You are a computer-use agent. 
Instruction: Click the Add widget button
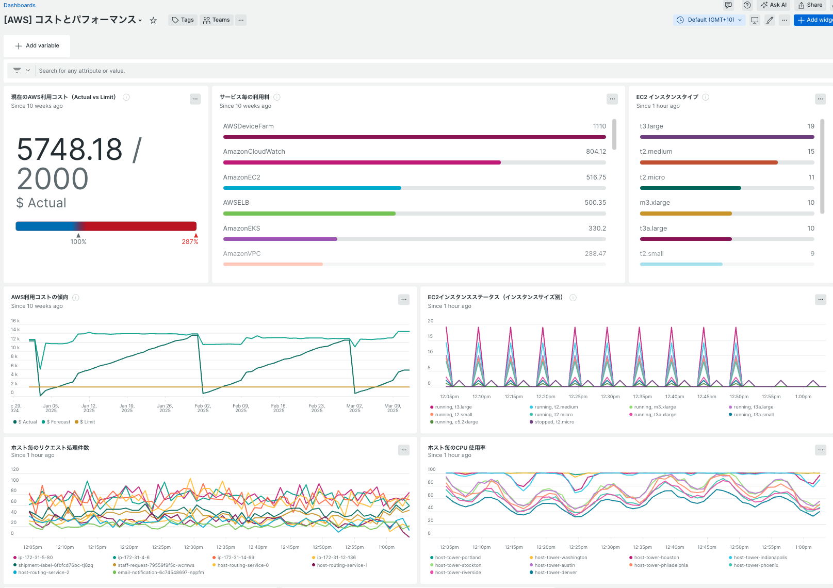814,20
